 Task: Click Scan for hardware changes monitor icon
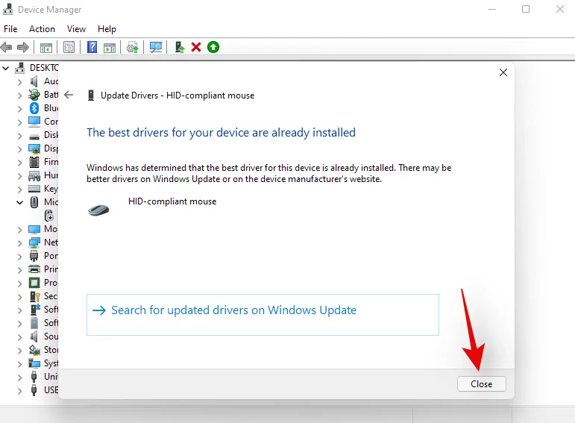pyautogui.click(x=156, y=47)
